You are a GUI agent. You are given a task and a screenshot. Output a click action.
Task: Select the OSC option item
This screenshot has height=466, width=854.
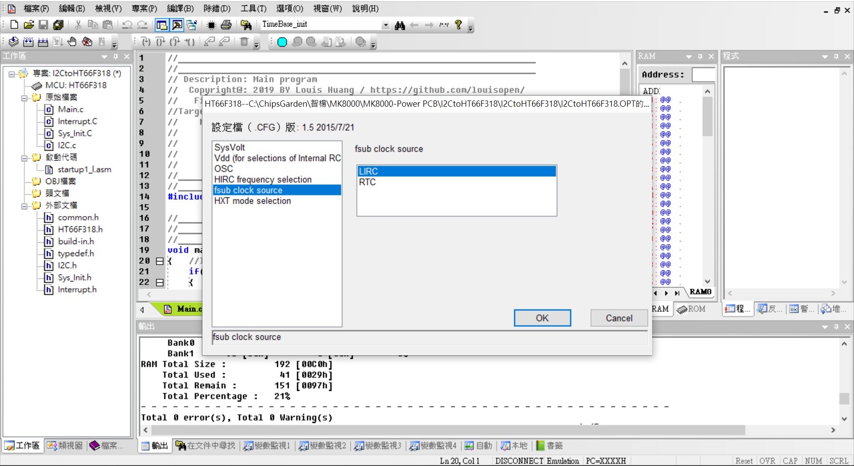click(x=277, y=169)
